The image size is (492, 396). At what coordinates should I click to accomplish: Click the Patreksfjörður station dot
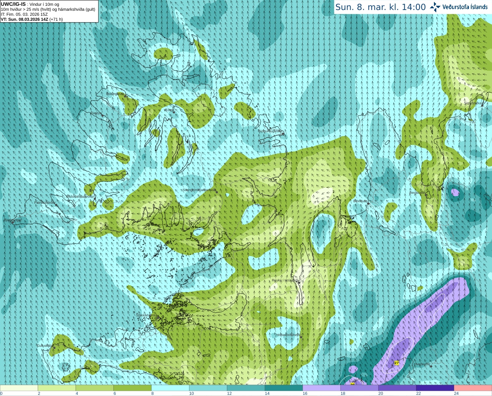pyautogui.click(x=57, y=205)
